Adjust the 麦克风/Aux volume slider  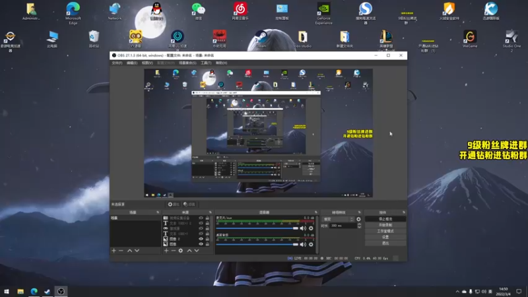tap(257, 228)
